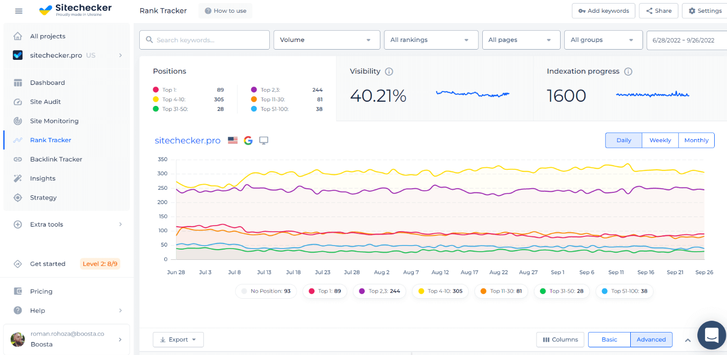Click the Site Monitoring radar icon
The height and width of the screenshot is (355, 727).
coord(18,121)
